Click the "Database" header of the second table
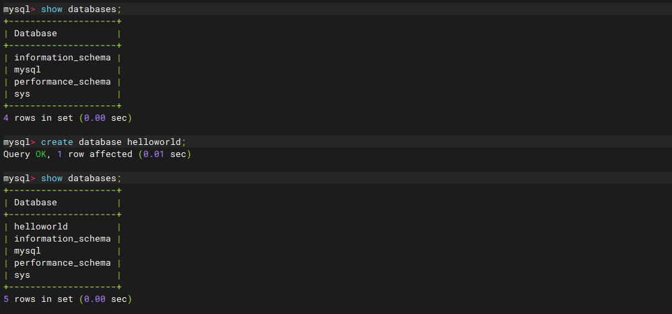This screenshot has height=314, width=672. [x=36, y=203]
